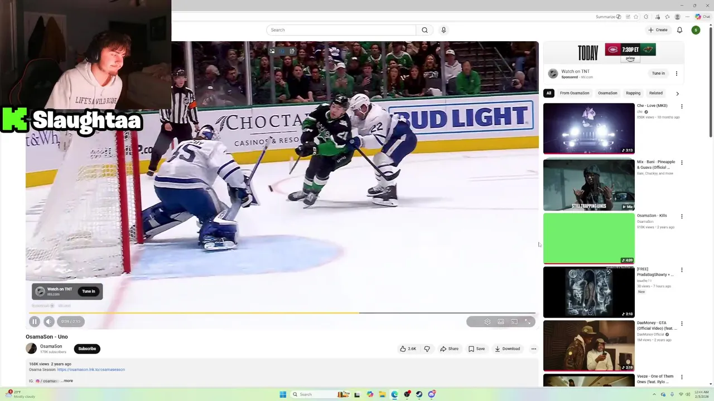Open menu for OsamaSon - Kills
The width and height of the screenshot is (714, 401).
pos(681,216)
